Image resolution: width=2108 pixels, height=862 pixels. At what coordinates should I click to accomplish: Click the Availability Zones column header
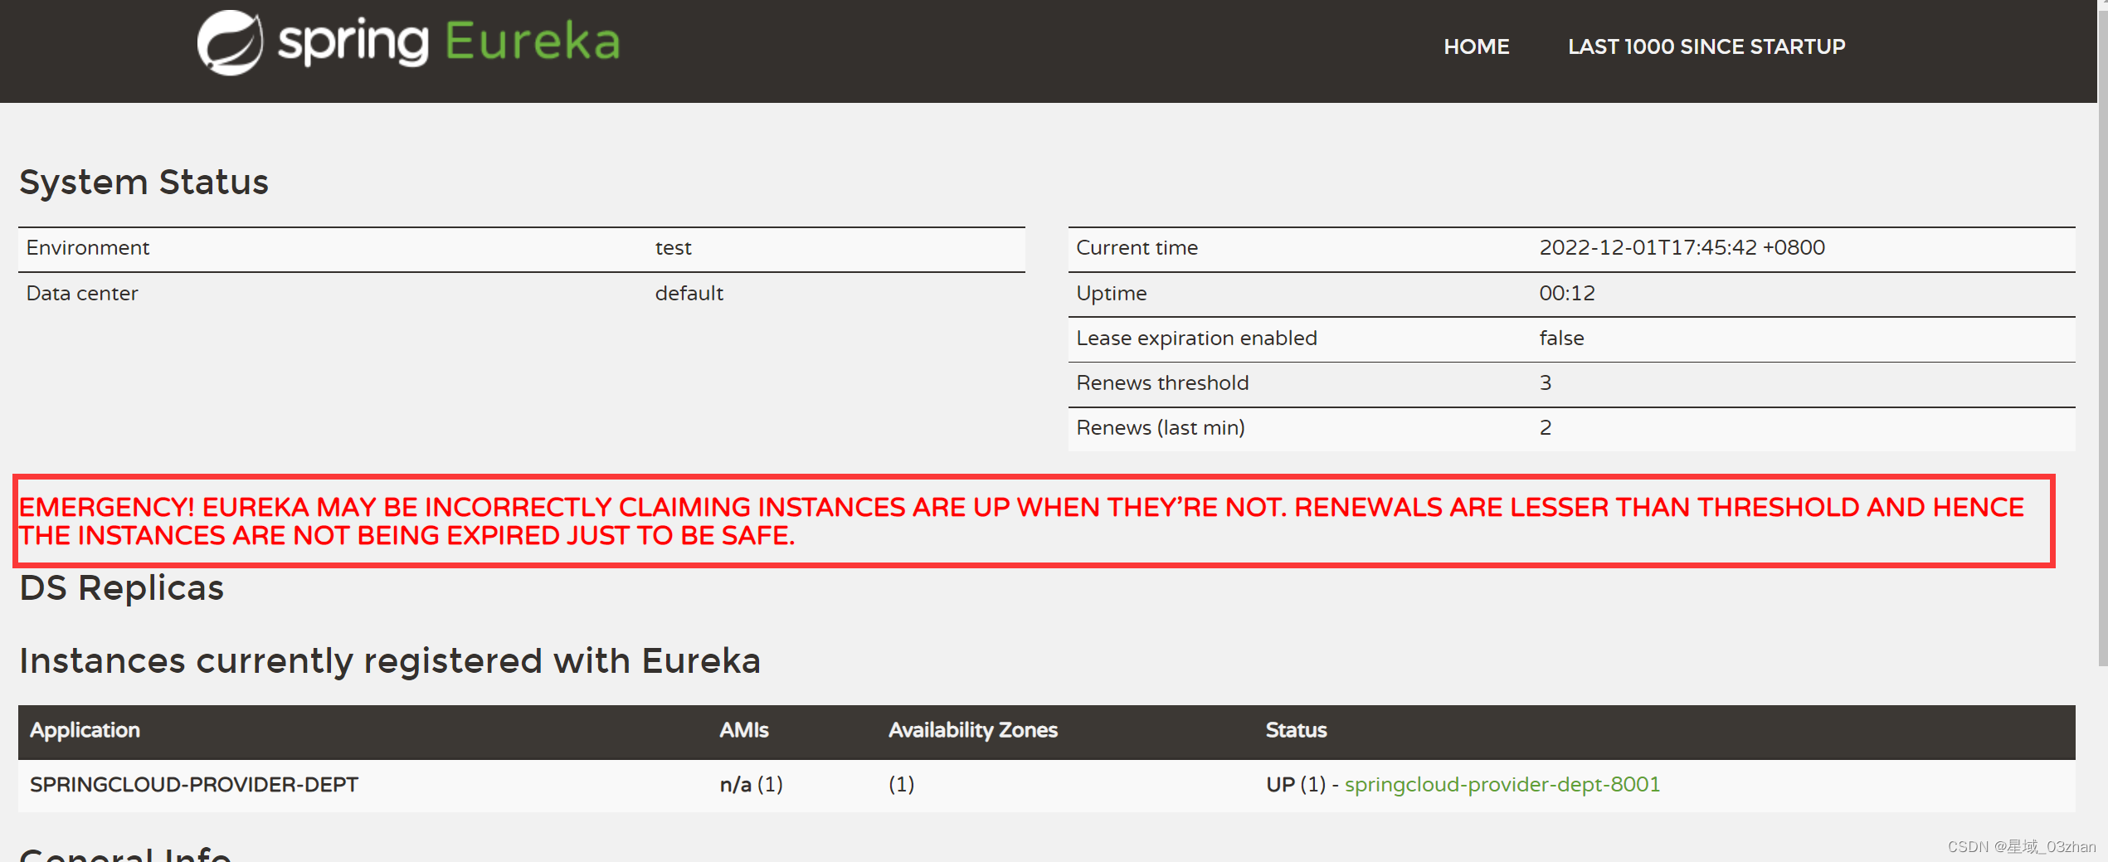click(x=972, y=730)
